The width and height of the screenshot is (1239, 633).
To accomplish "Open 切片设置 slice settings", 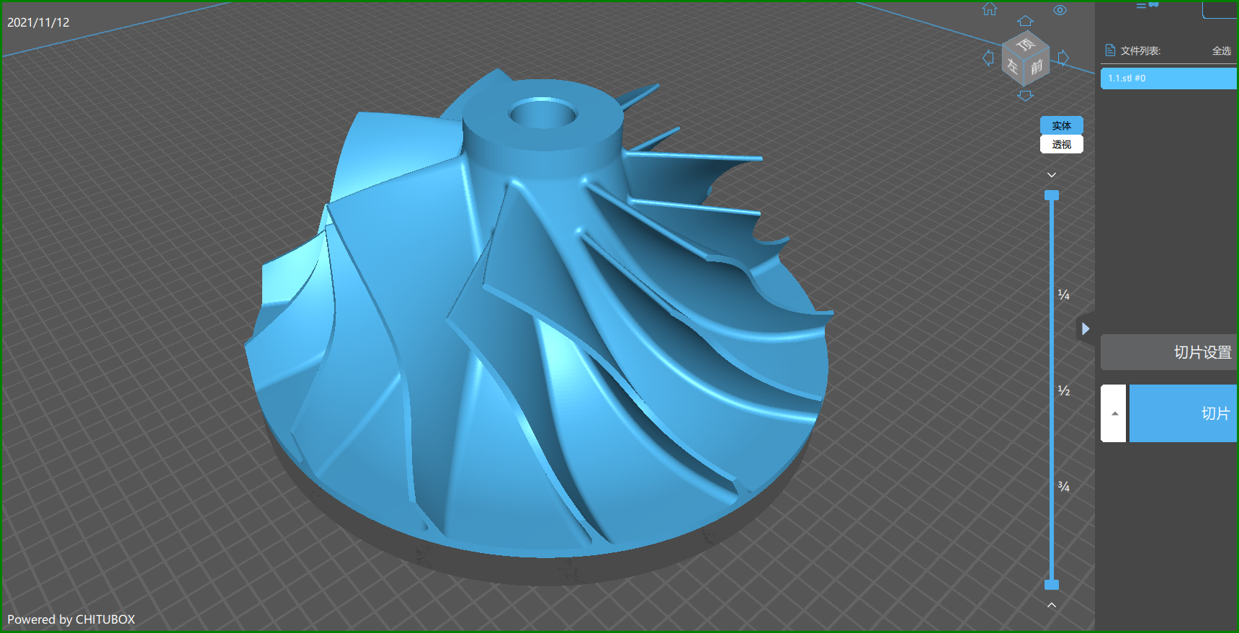I will pos(1168,352).
